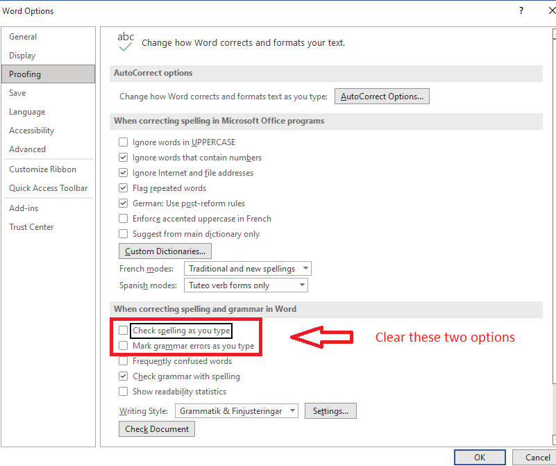556x466 pixels.
Task: Open the Writing Style dropdown
Action: [237, 411]
